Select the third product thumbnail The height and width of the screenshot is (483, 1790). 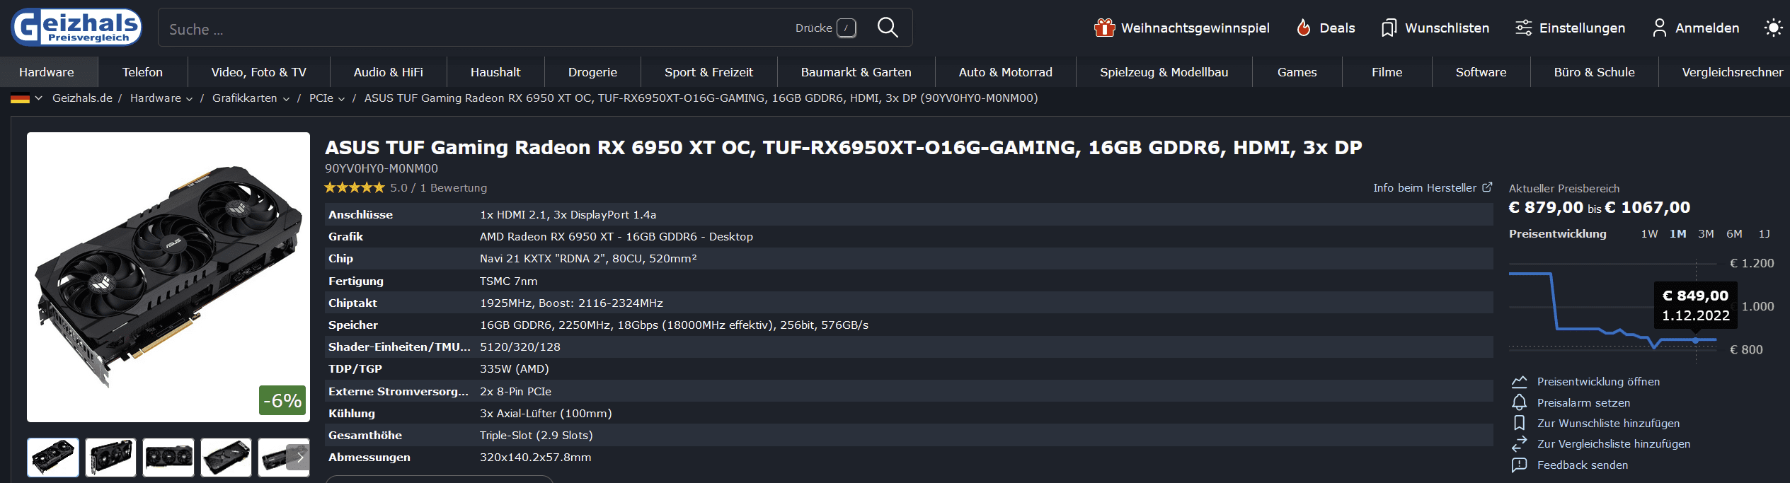coord(168,457)
